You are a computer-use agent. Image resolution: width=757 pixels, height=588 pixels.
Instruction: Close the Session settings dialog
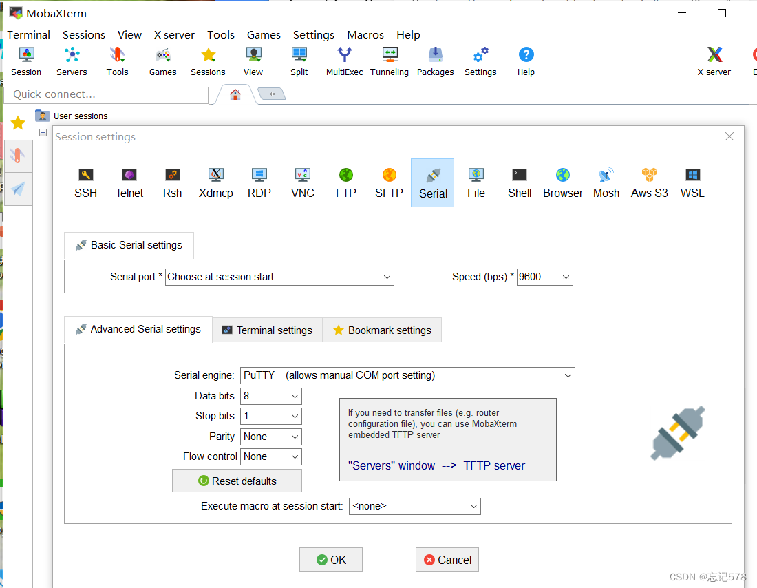729,137
